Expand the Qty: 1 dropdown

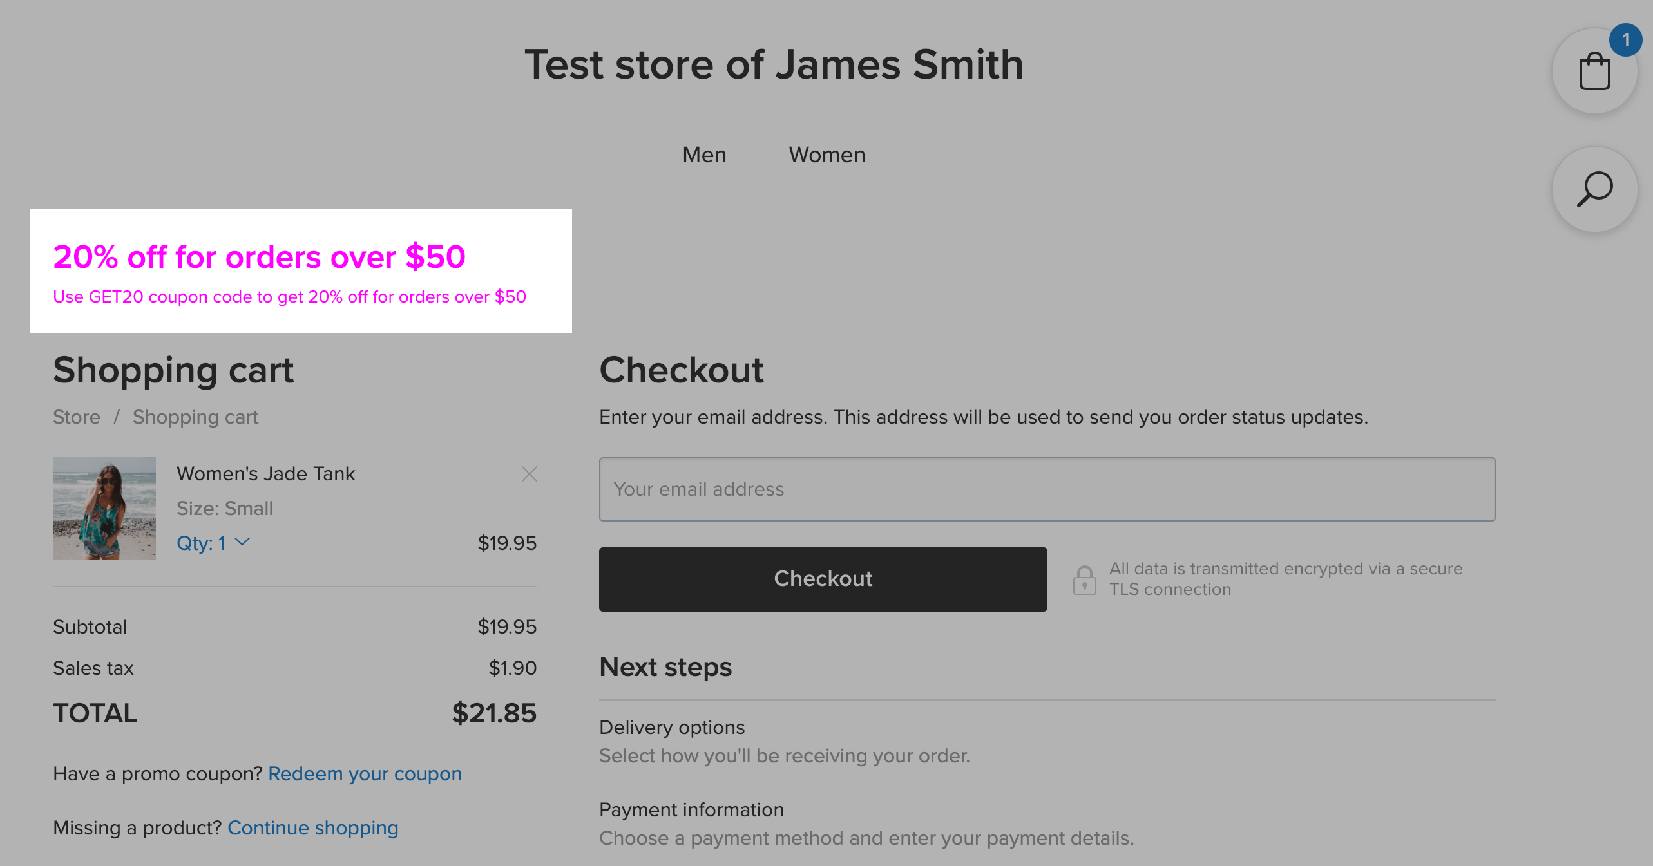[213, 543]
